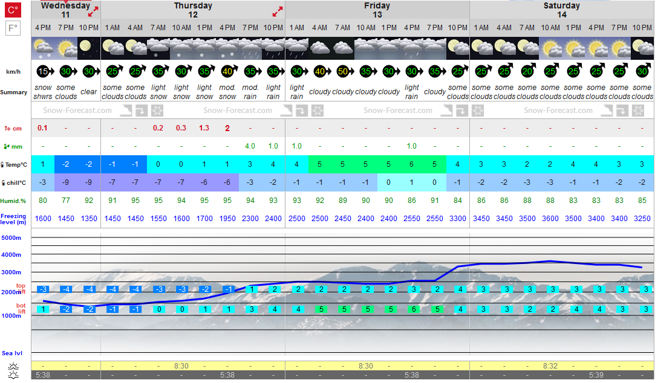Click Saturday 10 AM freezing level 3600
The width and height of the screenshot is (658, 383).
tap(550, 218)
